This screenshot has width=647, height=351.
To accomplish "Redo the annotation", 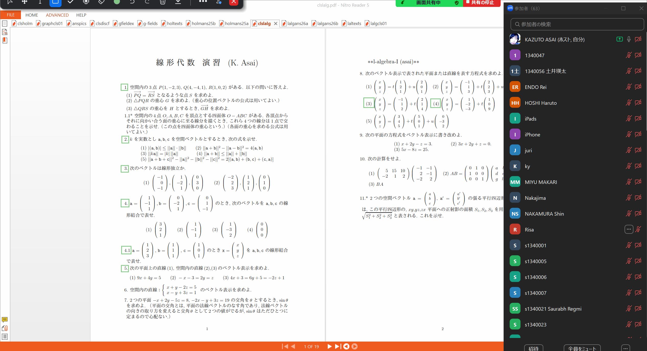I will (147, 2).
